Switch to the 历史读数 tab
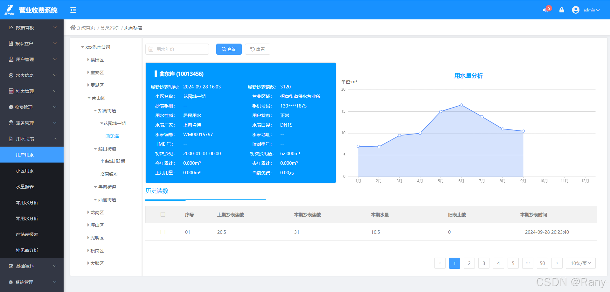This screenshot has height=292, width=610. coord(157,191)
